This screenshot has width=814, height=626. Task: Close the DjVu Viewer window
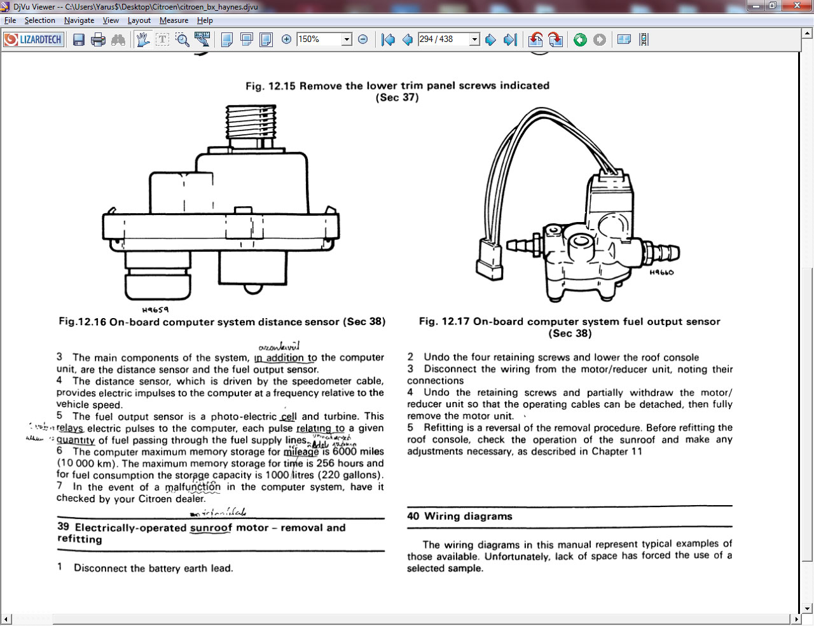tap(797, 6)
